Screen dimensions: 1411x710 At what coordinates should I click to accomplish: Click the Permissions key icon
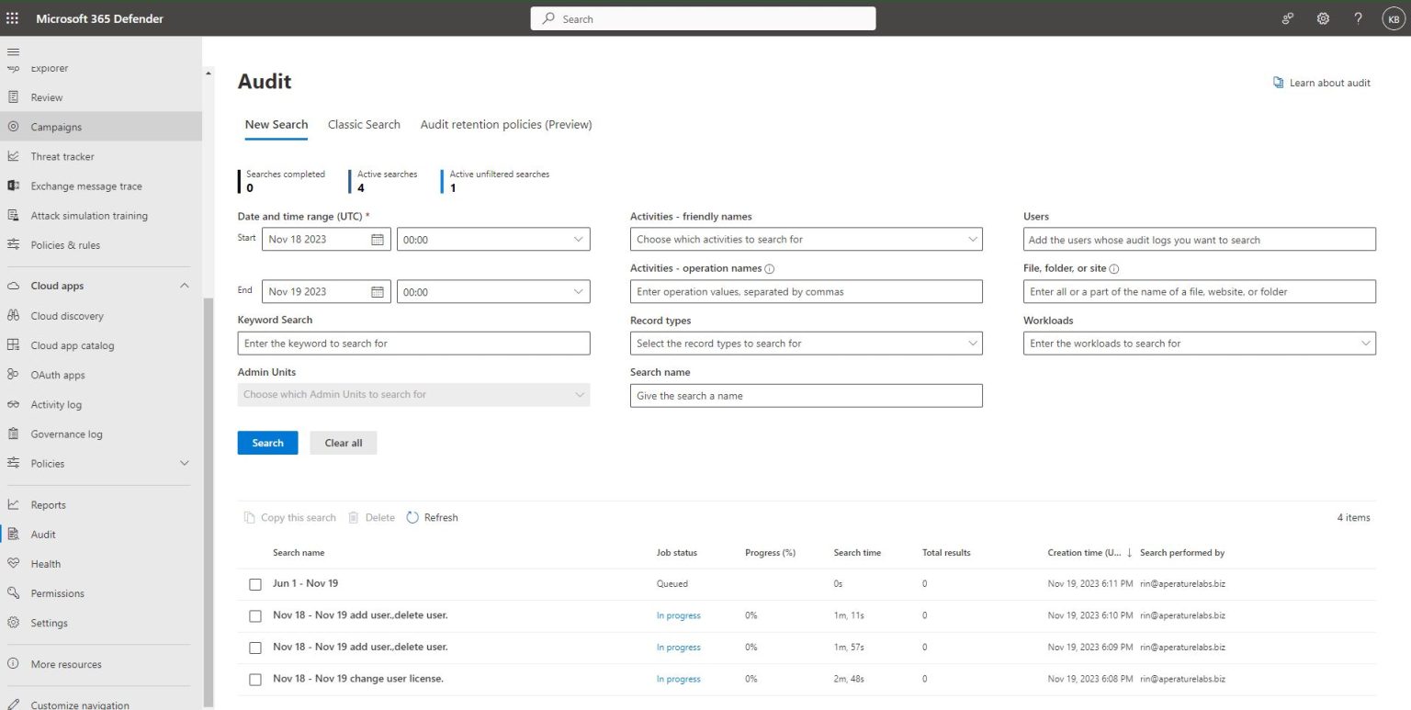[13, 592]
